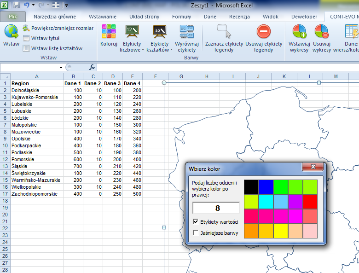Open the Undo history dropdown arrow
The width and height of the screenshot is (359, 273).
point(34,5)
